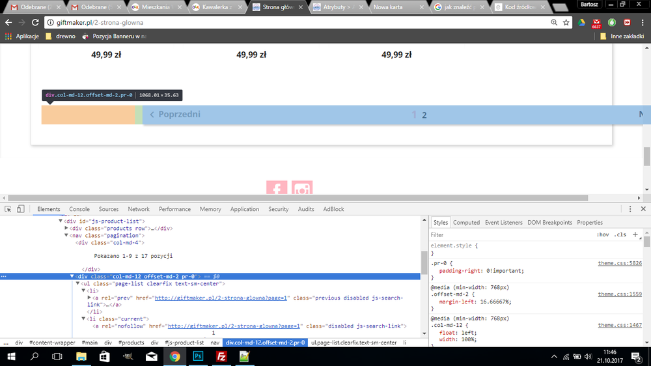Close DevTools panel
The height and width of the screenshot is (366, 651).
click(643, 209)
